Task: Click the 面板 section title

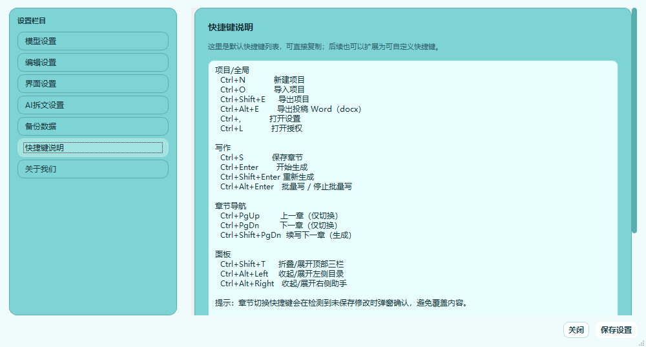Action: click(x=223, y=255)
